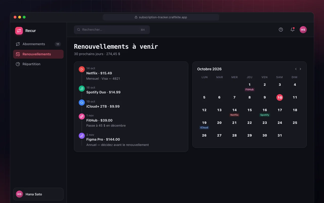Click the Recur logo icon
The image size is (324, 203).
[19, 31]
